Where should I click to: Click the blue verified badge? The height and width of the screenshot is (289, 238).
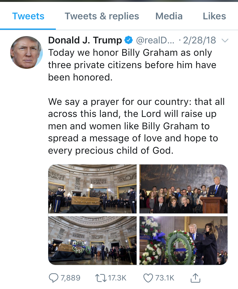pos(129,40)
